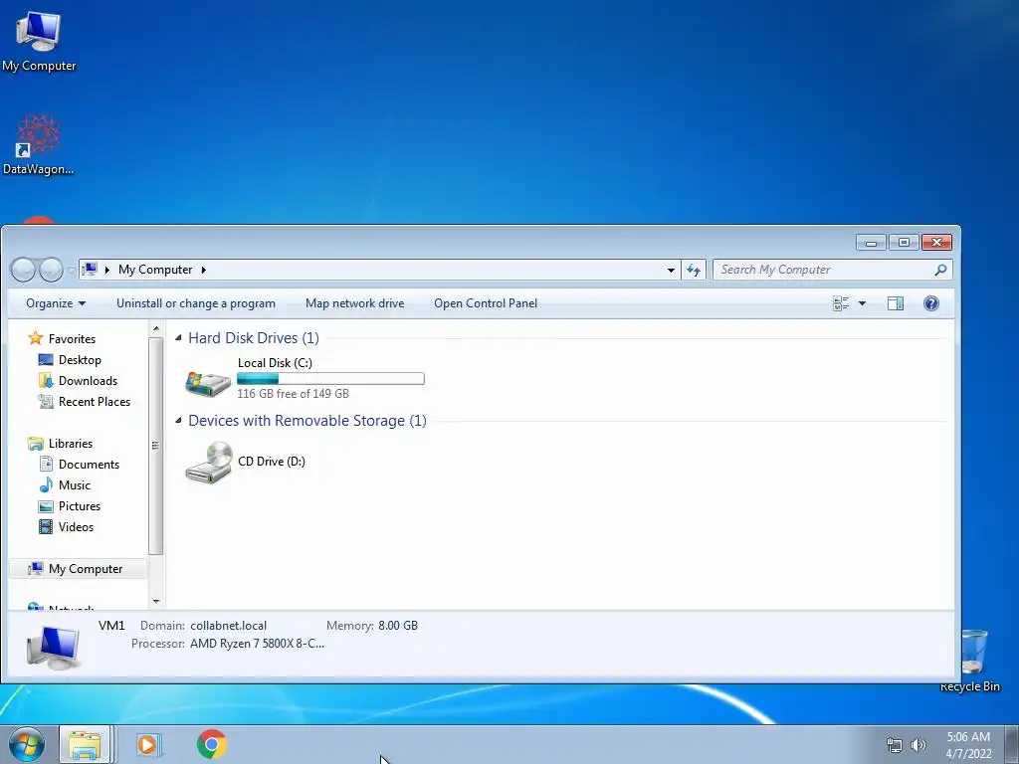Screen dimensions: 1019x764
Task: Select Desktop under Favorites
Action: pyautogui.click(x=80, y=360)
